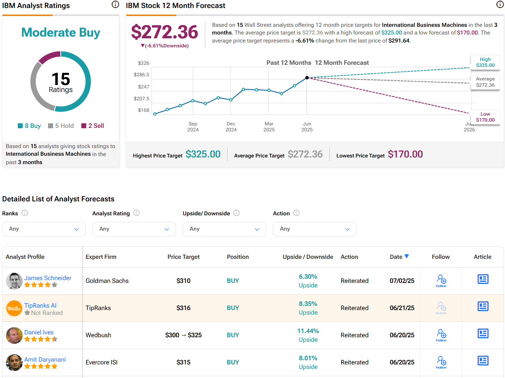This screenshot has width=505, height=378.
Task: Click info icon beside 12 Month Forecast heading
Action: [500, 5]
